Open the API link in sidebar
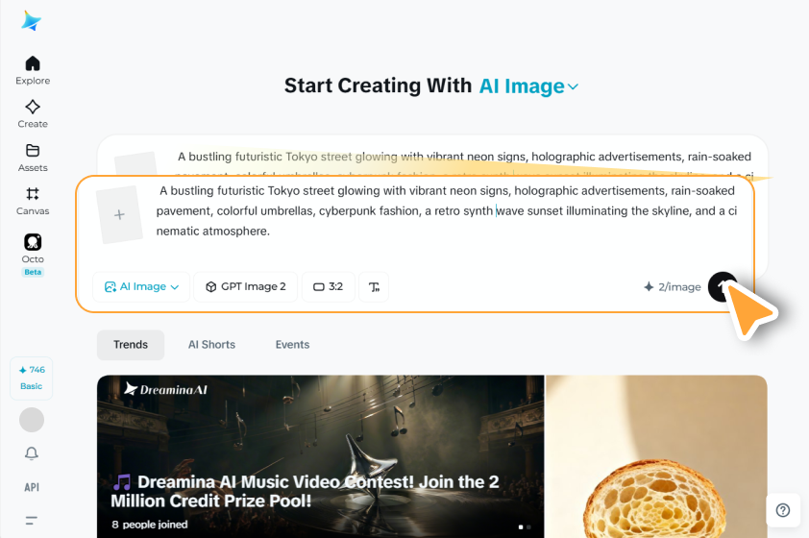Viewport: 809px width, 538px height. 32,487
